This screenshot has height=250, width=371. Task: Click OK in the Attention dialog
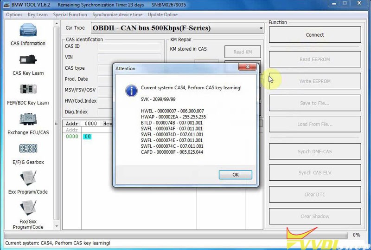[236, 175]
